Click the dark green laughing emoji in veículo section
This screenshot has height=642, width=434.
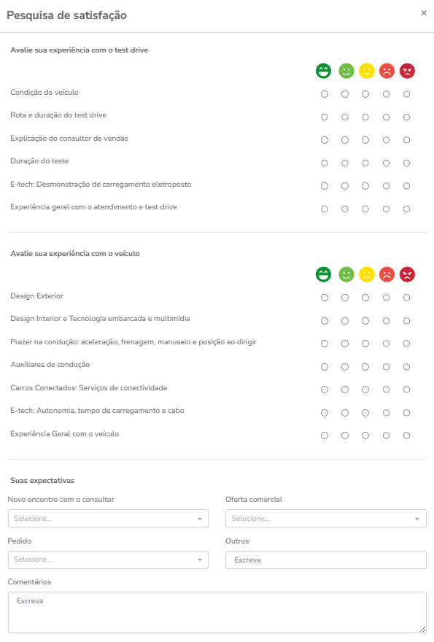click(323, 274)
